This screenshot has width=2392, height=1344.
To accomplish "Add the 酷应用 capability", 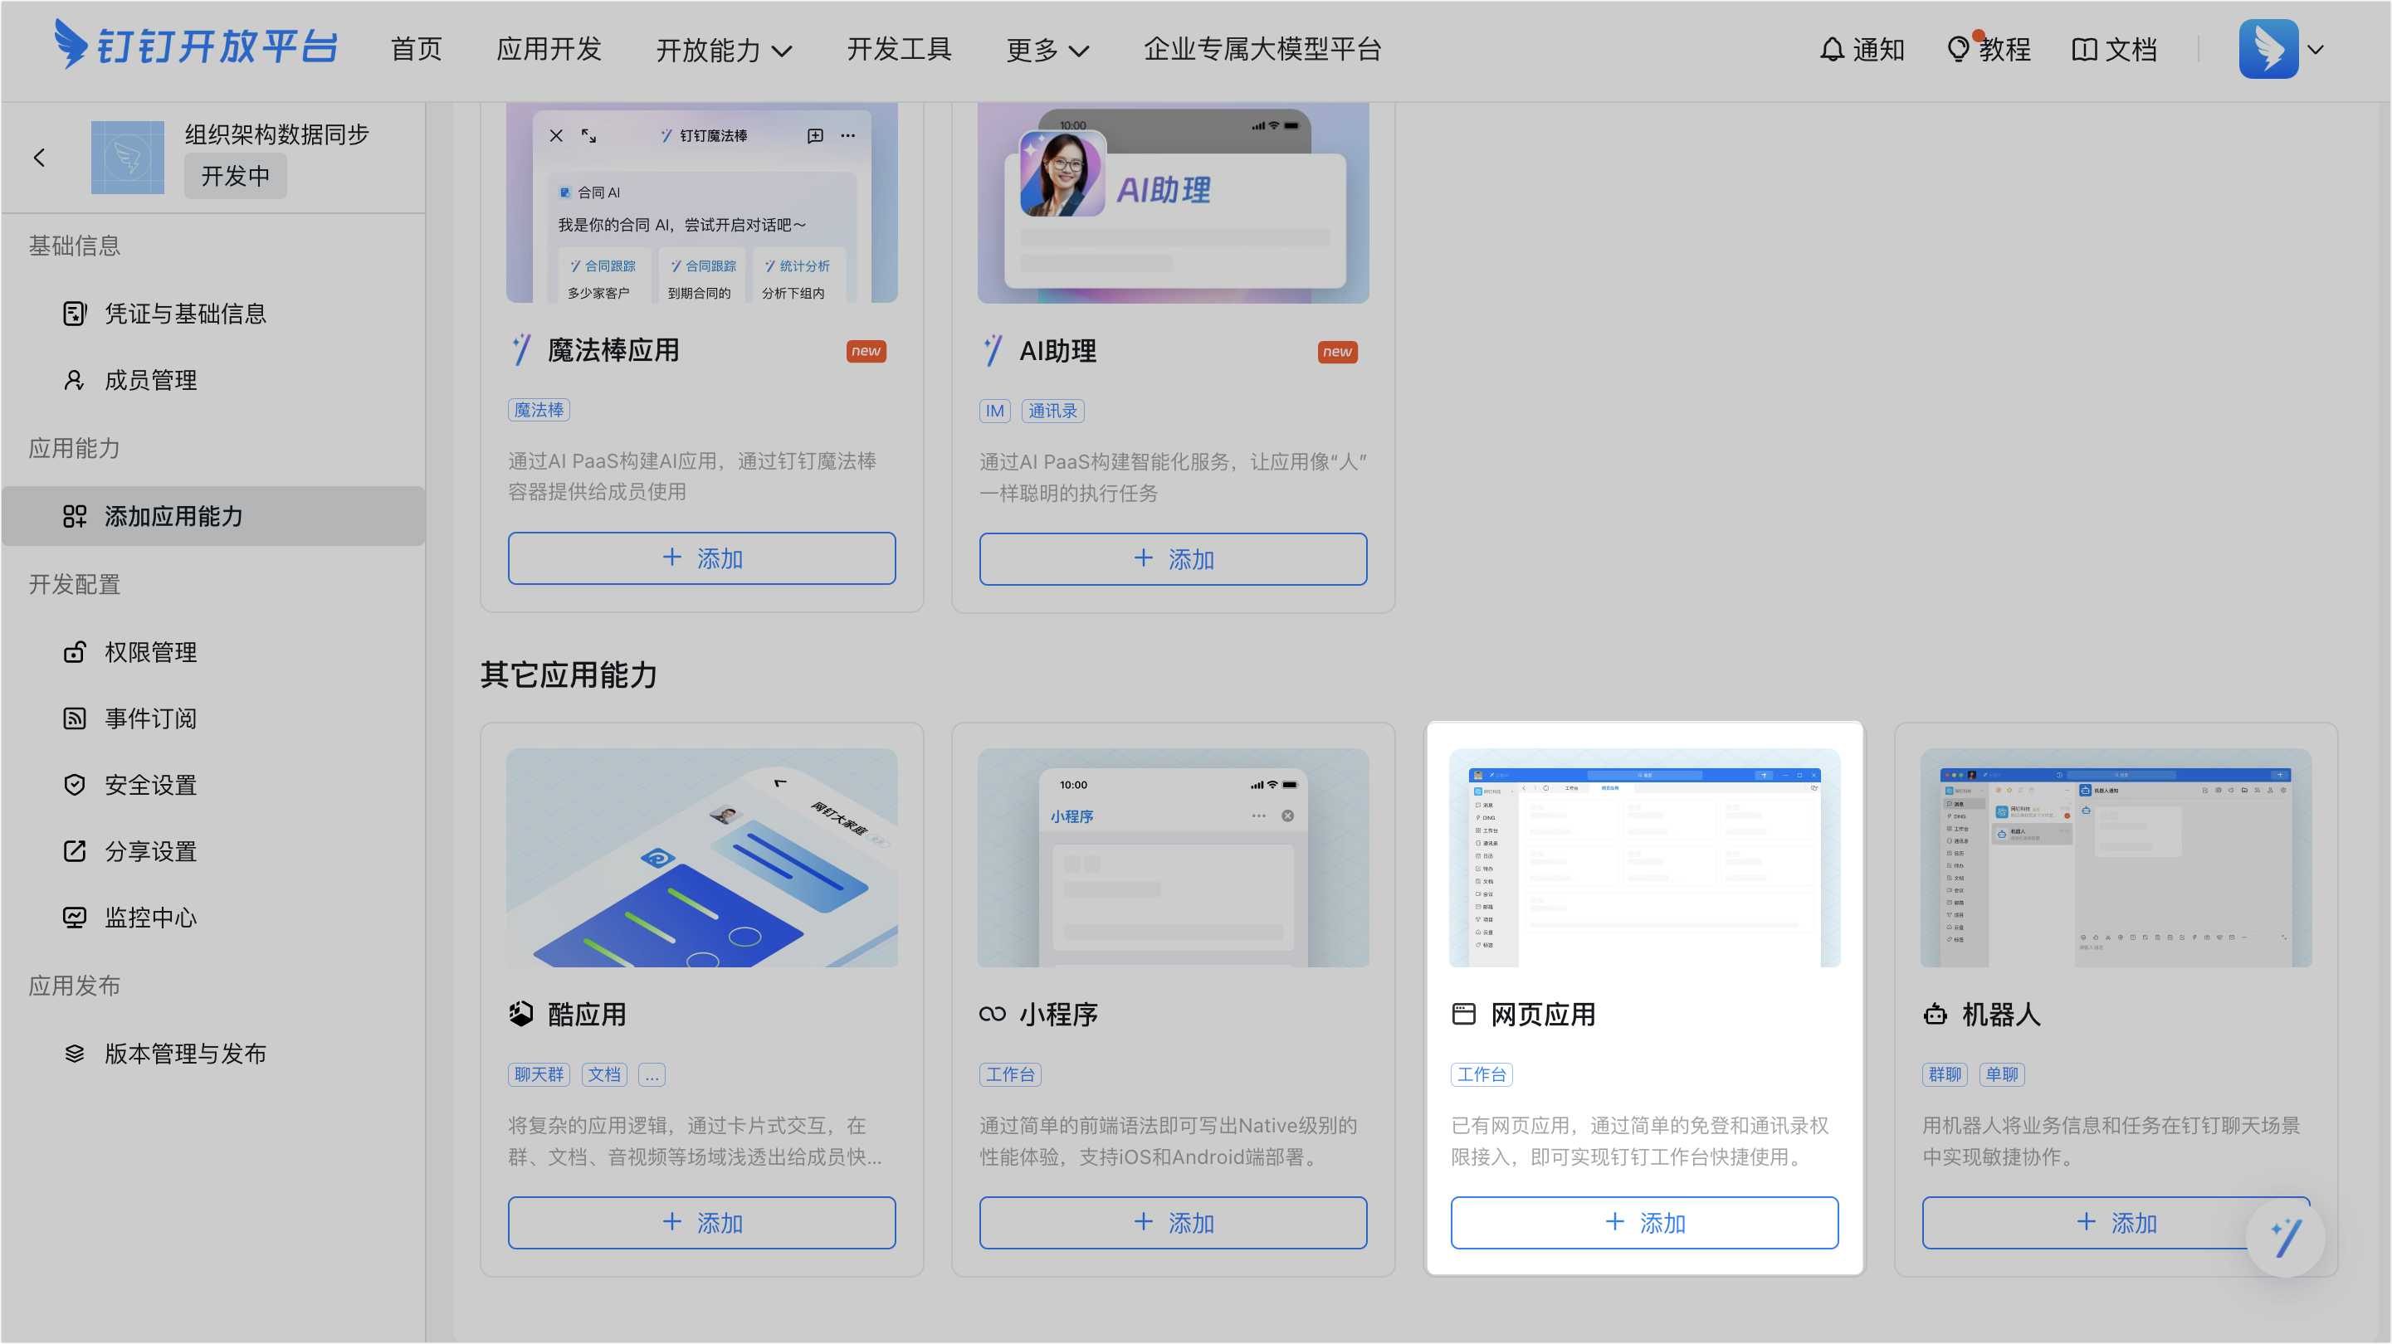I will 701,1222.
